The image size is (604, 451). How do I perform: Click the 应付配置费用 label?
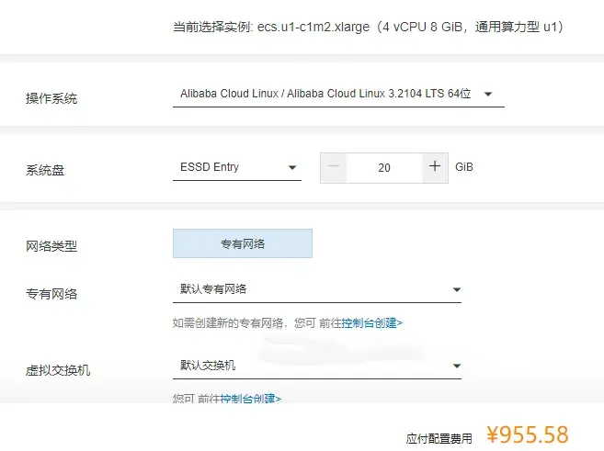(x=439, y=439)
